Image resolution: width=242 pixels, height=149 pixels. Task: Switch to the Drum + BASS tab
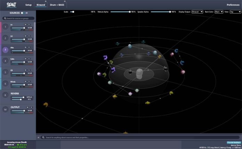(x=57, y=5)
